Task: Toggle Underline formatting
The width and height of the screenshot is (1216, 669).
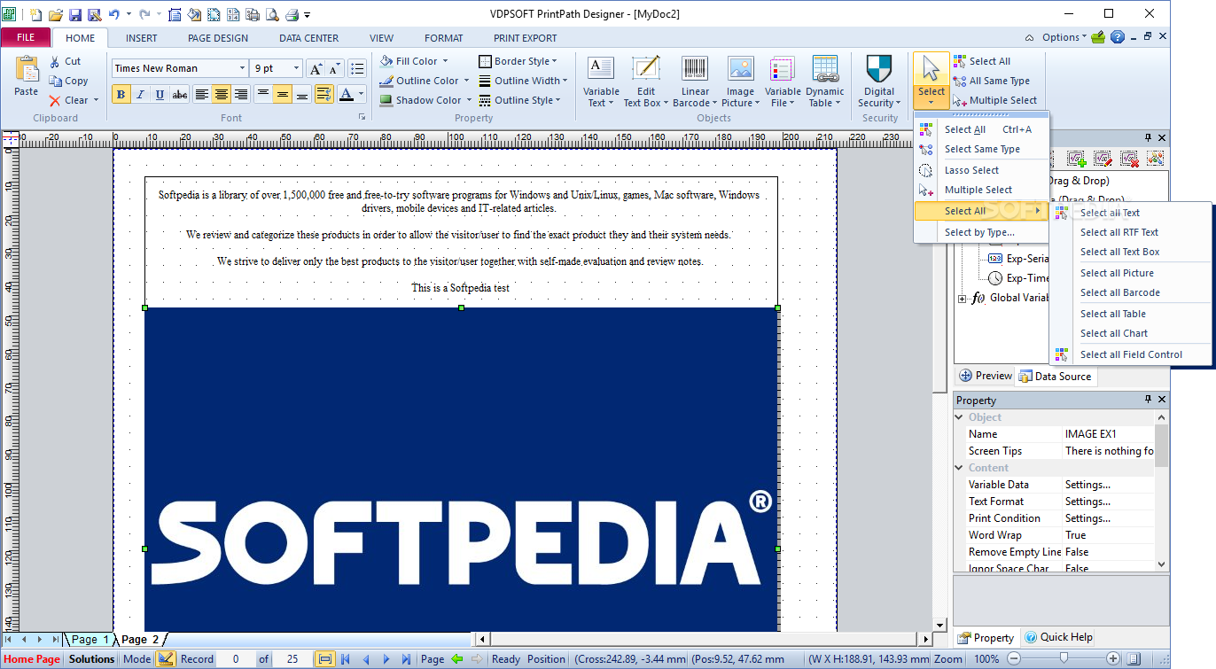Action: (x=160, y=95)
